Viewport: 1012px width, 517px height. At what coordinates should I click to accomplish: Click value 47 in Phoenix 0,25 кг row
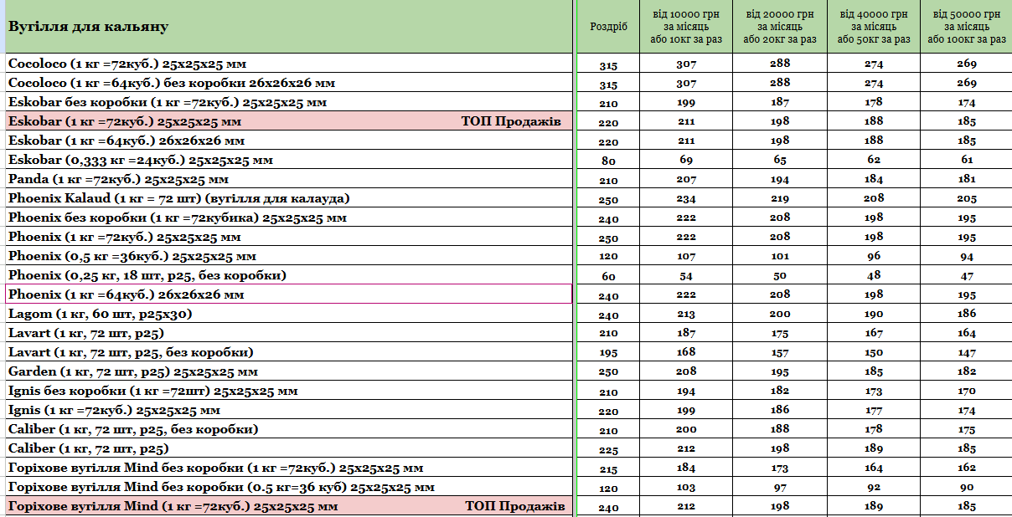click(x=967, y=276)
